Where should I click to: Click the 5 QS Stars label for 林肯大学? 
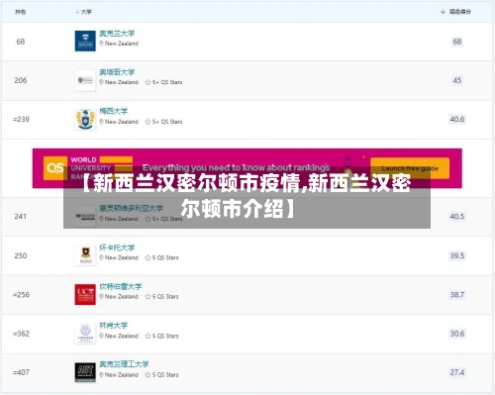click(x=165, y=336)
